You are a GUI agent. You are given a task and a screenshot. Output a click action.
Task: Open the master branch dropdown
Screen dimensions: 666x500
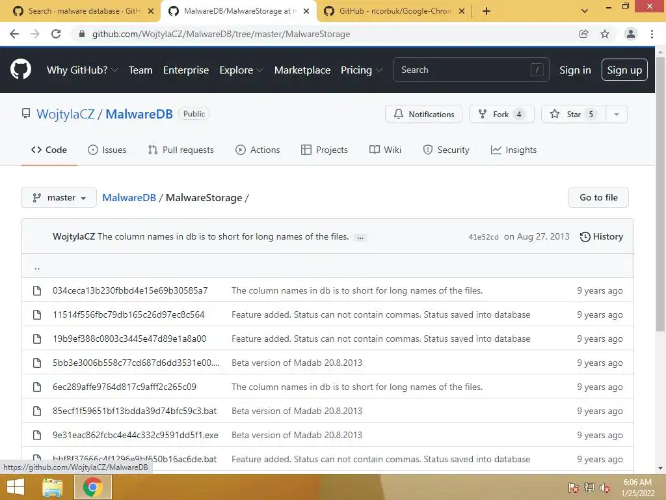coord(59,197)
